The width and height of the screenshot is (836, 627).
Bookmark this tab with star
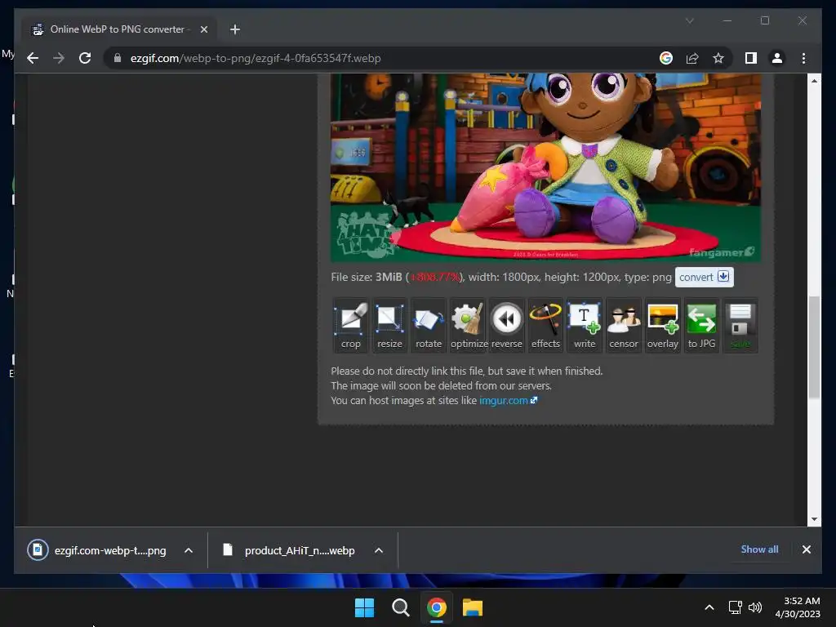point(718,58)
